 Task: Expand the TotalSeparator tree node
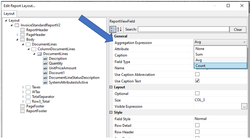click(x=23, y=97)
